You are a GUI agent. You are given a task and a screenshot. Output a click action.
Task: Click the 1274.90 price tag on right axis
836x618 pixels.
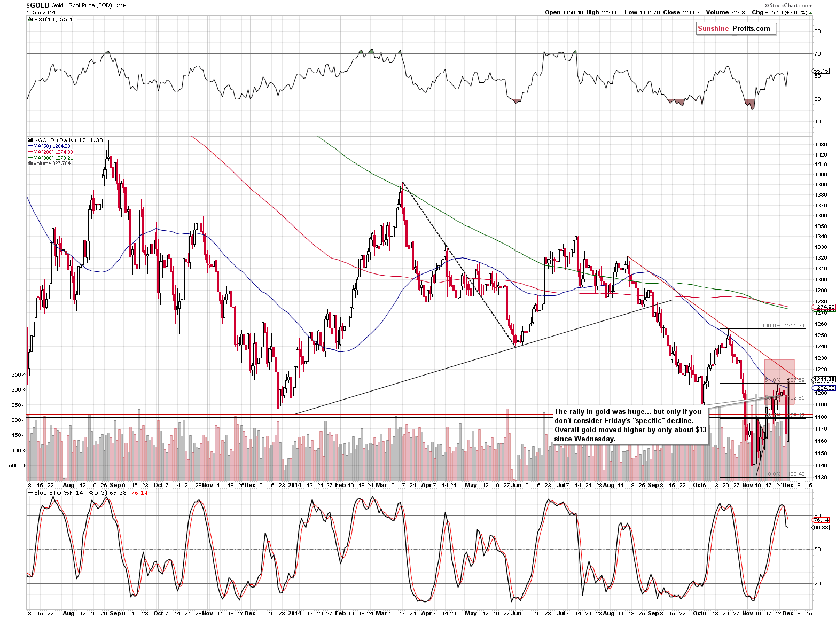[x=825, y=307]
